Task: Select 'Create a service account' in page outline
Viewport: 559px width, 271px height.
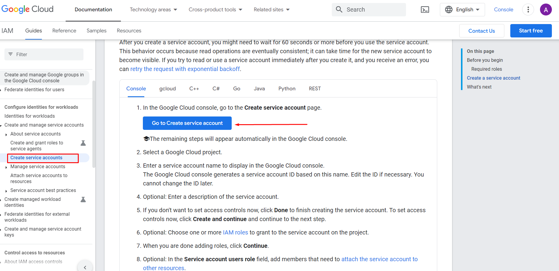Action: (x=493, y=78)
